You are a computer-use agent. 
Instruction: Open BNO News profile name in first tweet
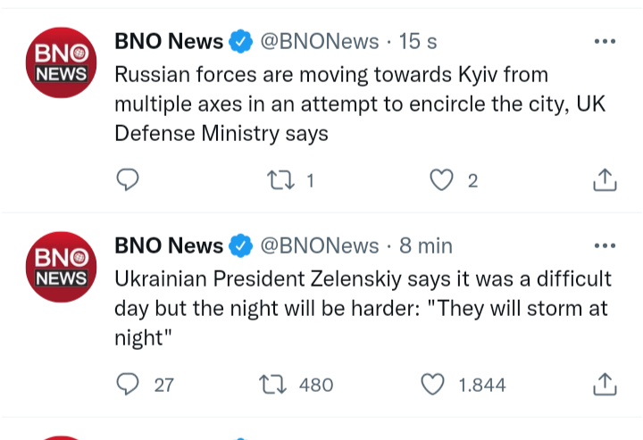169,41
